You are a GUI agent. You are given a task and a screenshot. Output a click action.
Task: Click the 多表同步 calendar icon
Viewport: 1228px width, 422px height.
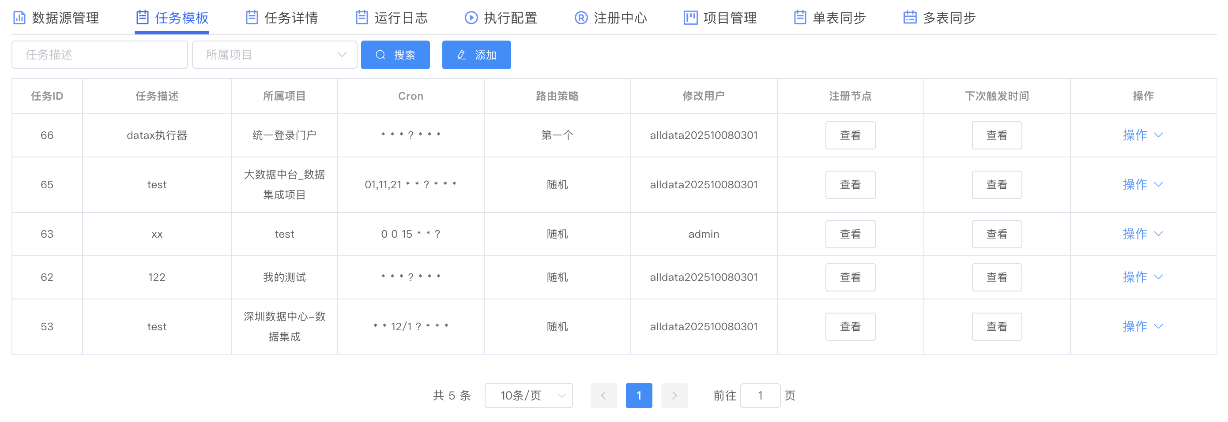coord(910,18)
